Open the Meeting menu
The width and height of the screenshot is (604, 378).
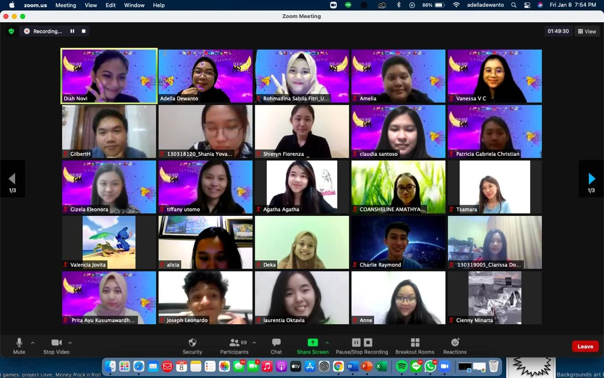(66, 5)
